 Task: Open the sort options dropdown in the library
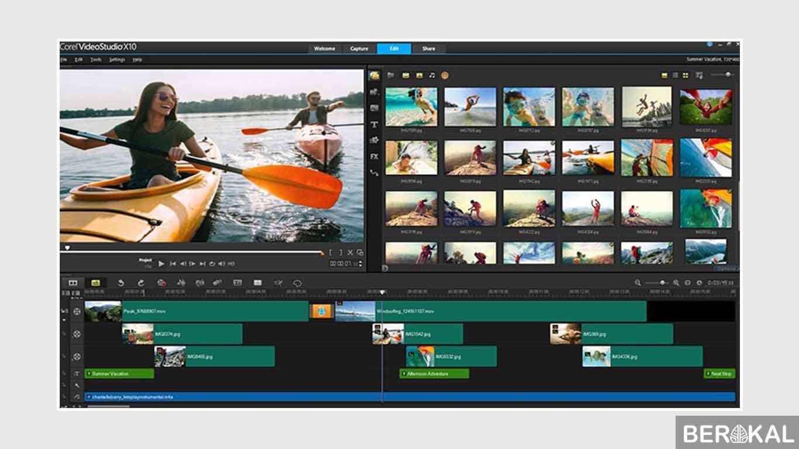coord(700,75)
